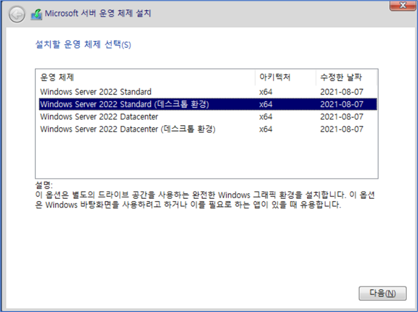Click the 2021-08-07 date in Datacenter row
The image size is (418, 312).
point(341,117)
